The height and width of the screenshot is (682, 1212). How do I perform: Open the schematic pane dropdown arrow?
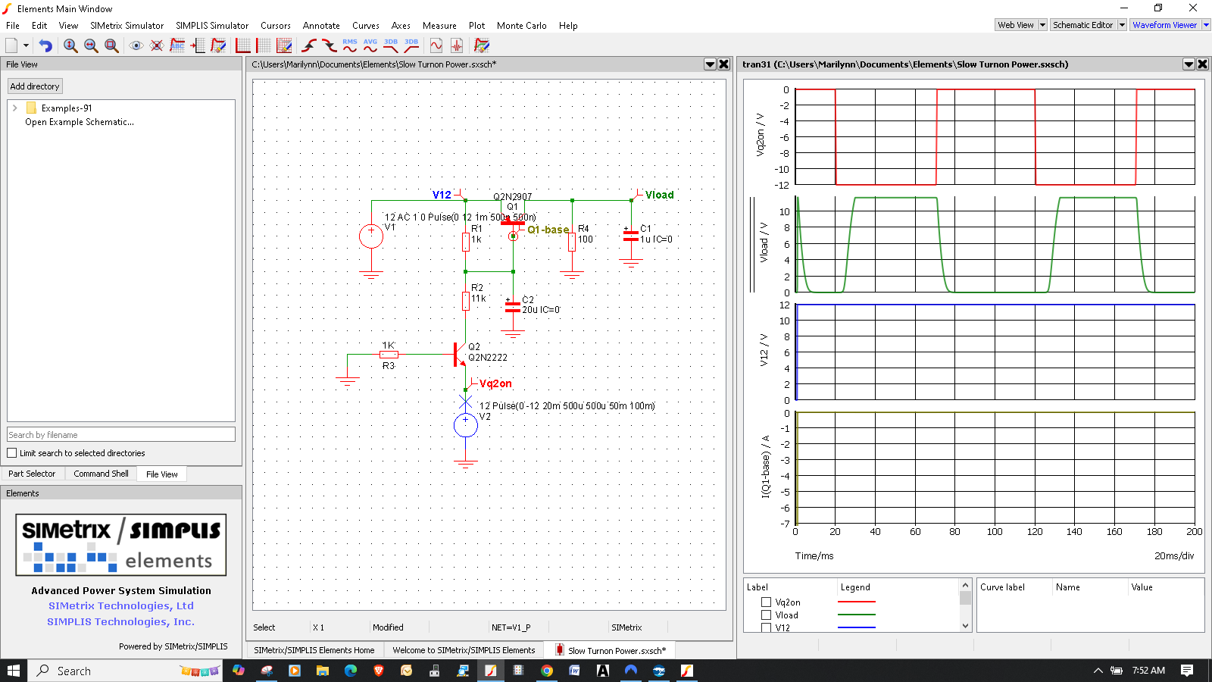pos(710,64)
